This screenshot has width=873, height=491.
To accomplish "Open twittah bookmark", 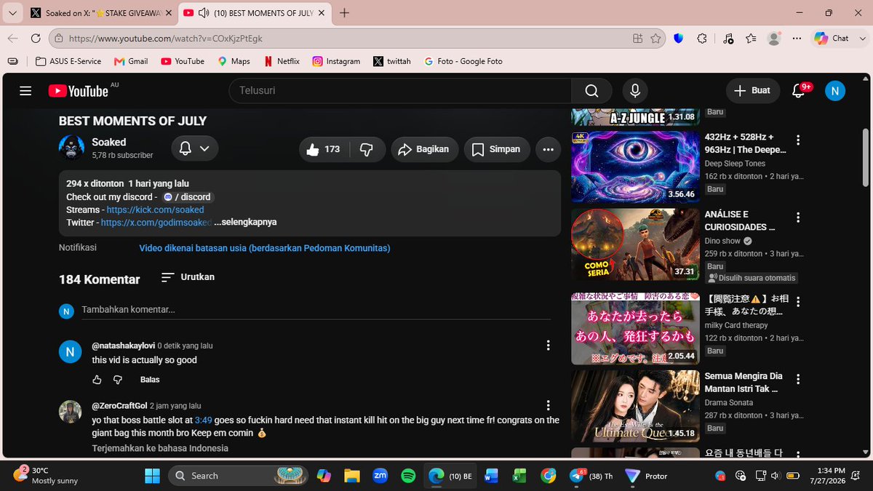I will pyautogui.click(x=392, y=61).
